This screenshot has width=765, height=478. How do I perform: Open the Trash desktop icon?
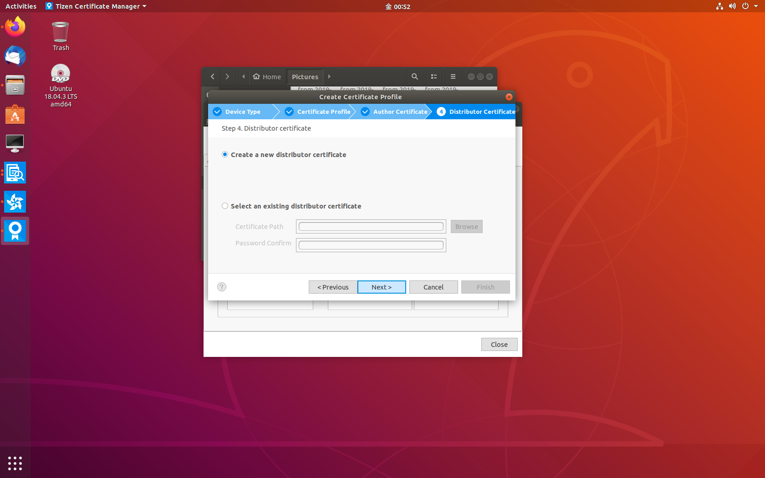pos(61,36)
